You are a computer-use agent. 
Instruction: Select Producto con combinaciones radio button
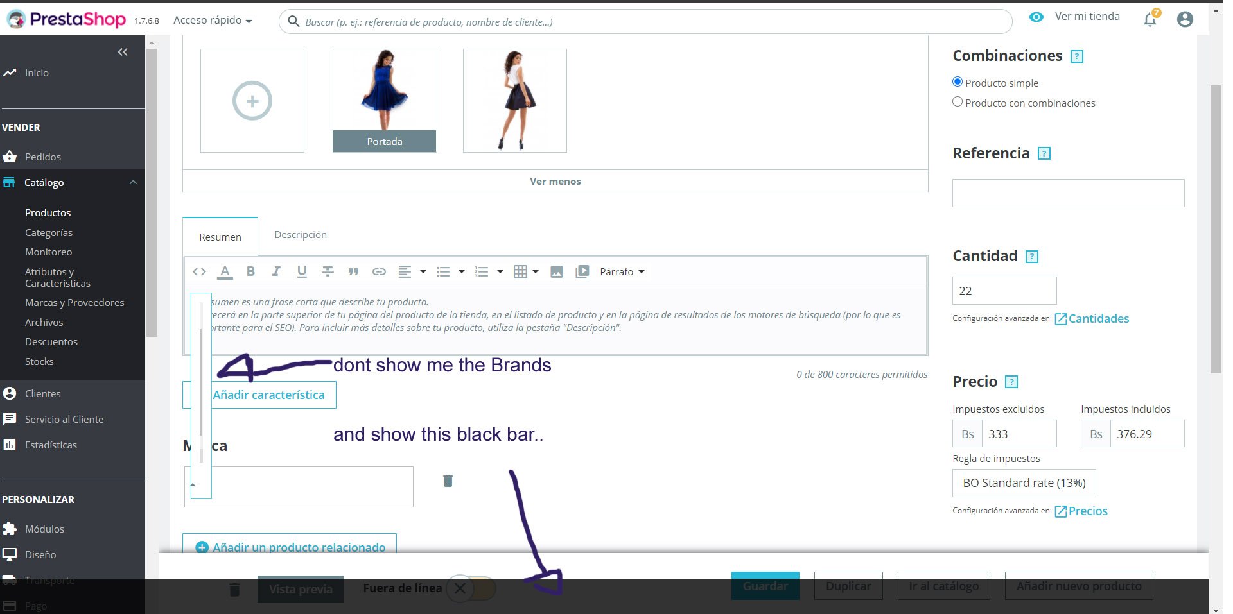pyautogui.click(x=958, y=101)
